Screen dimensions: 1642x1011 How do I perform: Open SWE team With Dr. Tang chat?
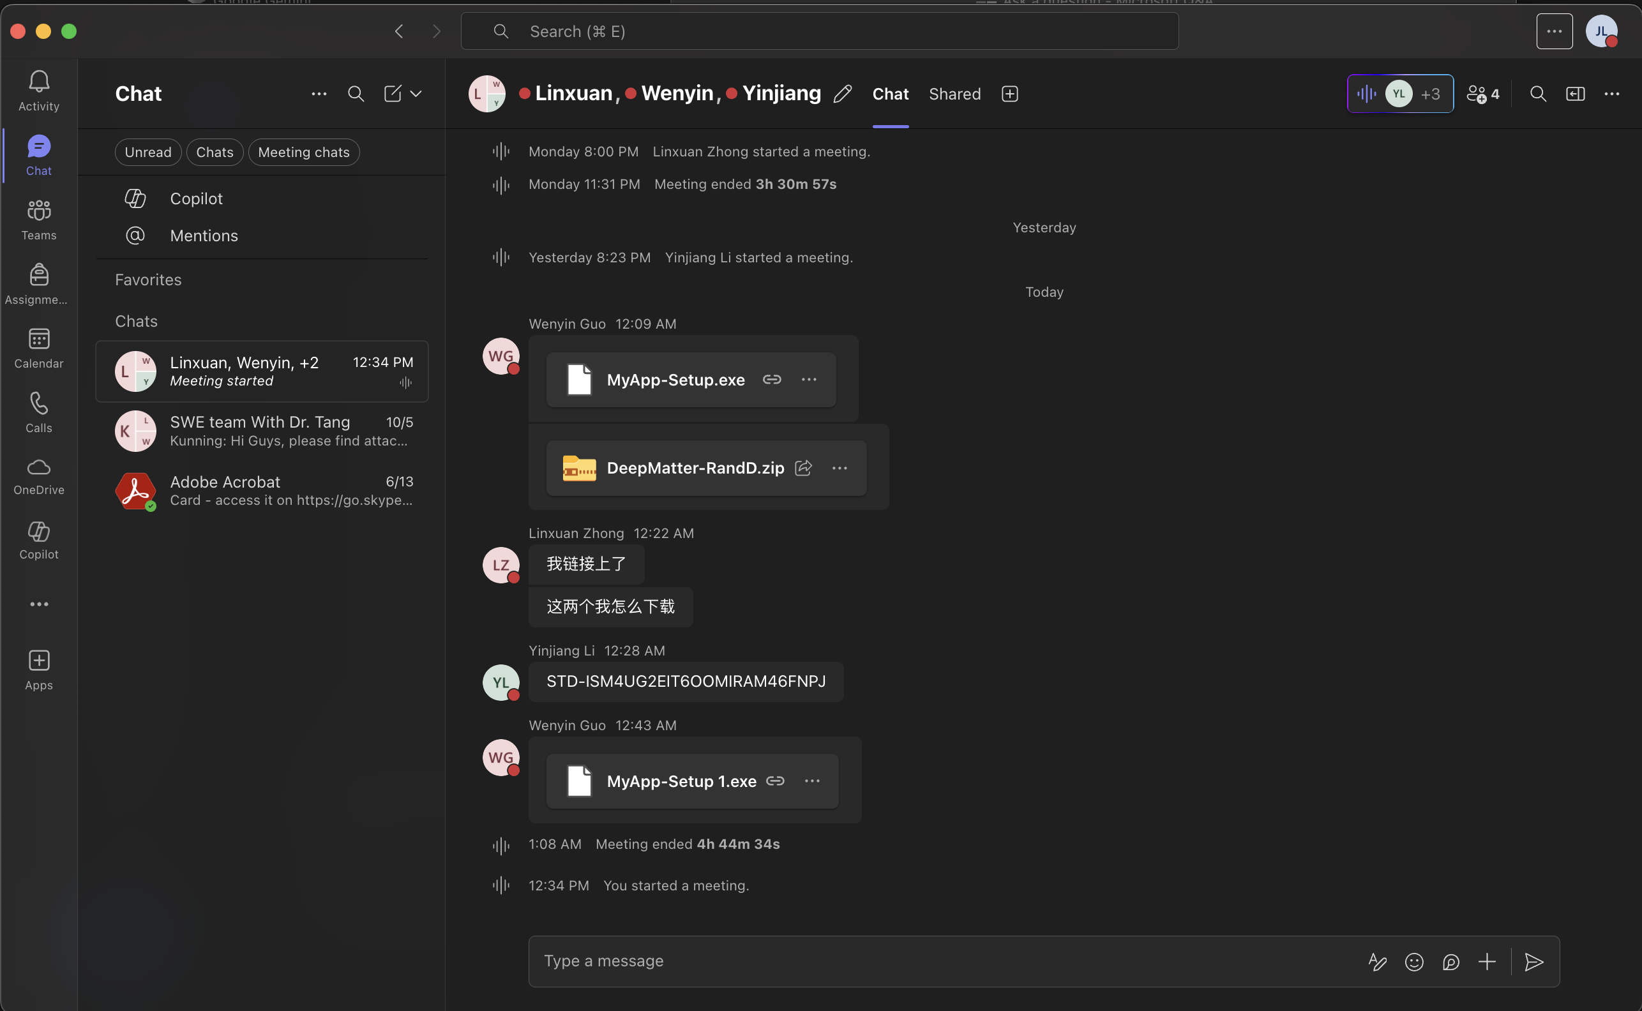(262, 431)
